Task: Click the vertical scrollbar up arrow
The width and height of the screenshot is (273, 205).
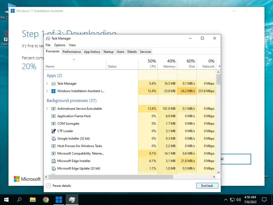Action: tap(219, 72)
